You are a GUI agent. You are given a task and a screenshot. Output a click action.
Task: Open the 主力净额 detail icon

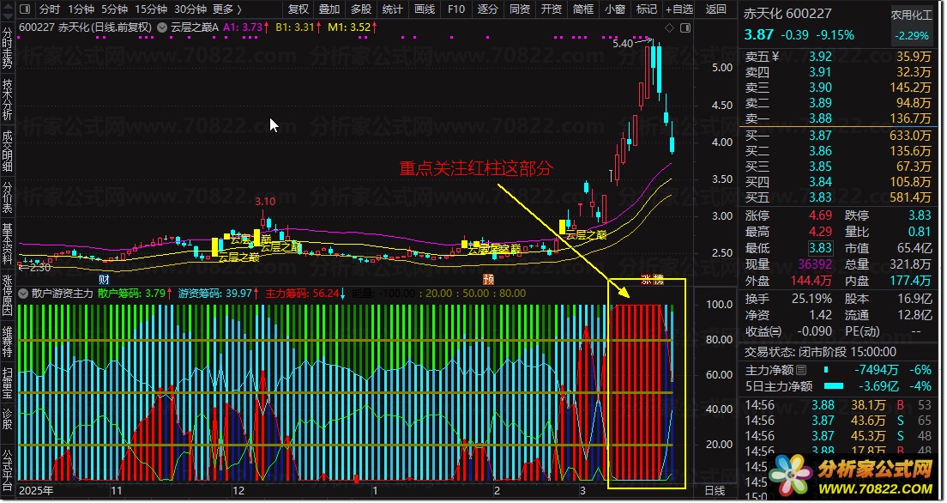coord(801,370)
